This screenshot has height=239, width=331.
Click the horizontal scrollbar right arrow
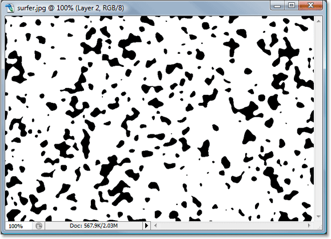(x=309, y=225)
